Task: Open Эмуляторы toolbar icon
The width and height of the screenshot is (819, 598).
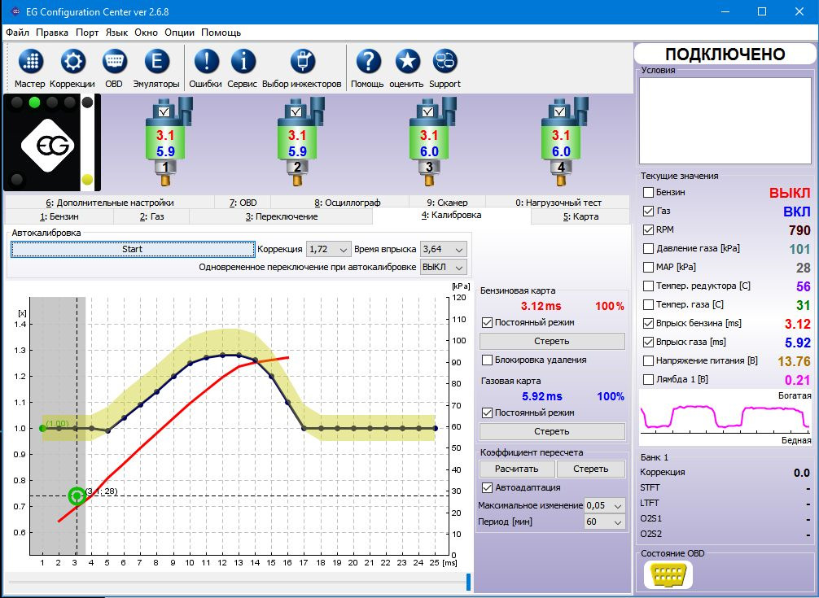Action: [x=156, y=62]
